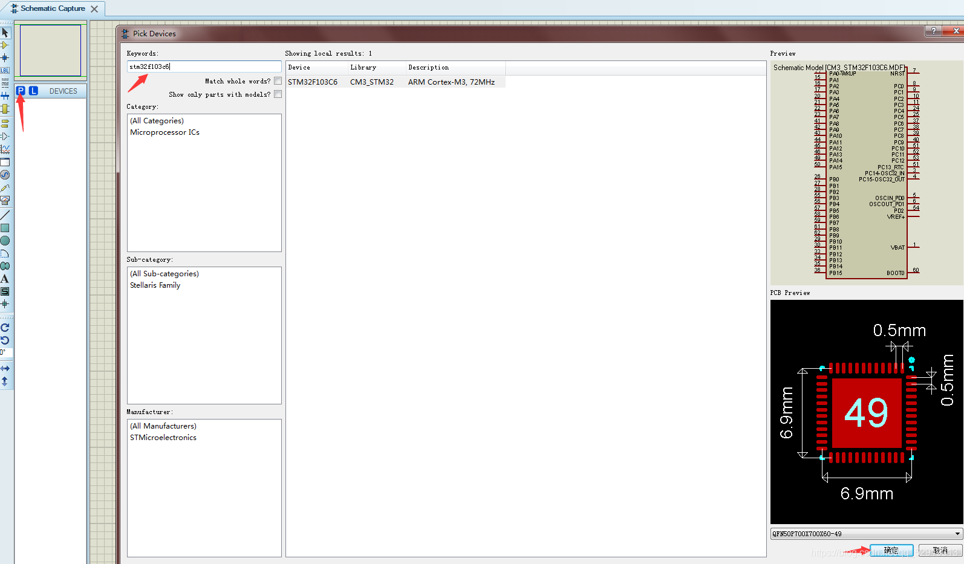The width and height of the screenshot is (964, 564).
Task: Switch to Schematic Capture tab
Action: click(x=53, y=8)
